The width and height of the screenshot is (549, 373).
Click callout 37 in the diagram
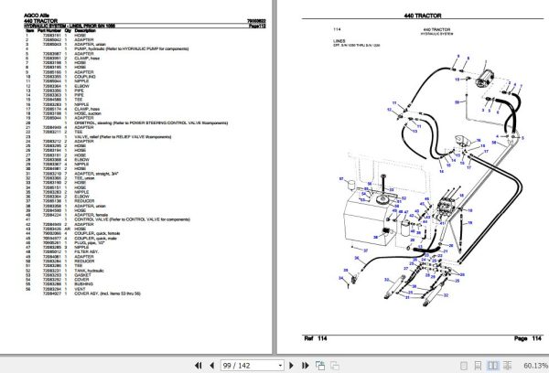[365, 250]
